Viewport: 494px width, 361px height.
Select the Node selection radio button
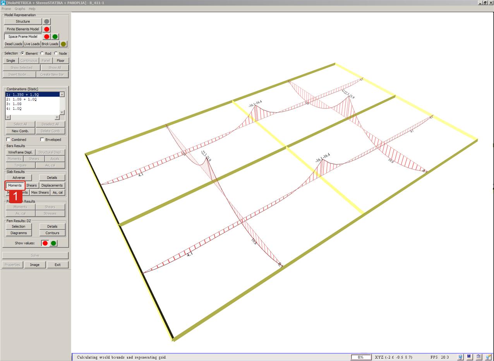pos(56,53)
